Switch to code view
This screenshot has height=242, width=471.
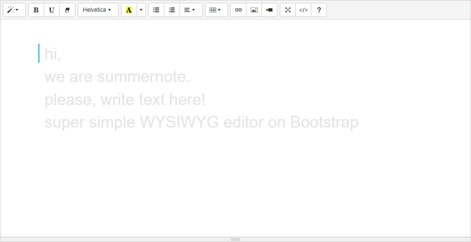(303, 10)
